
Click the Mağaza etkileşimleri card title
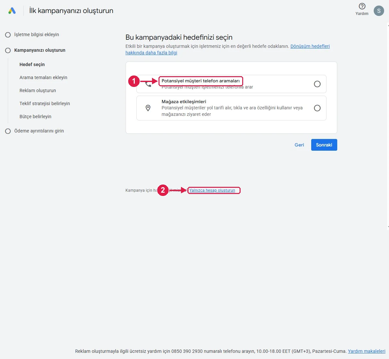[184, 102]
